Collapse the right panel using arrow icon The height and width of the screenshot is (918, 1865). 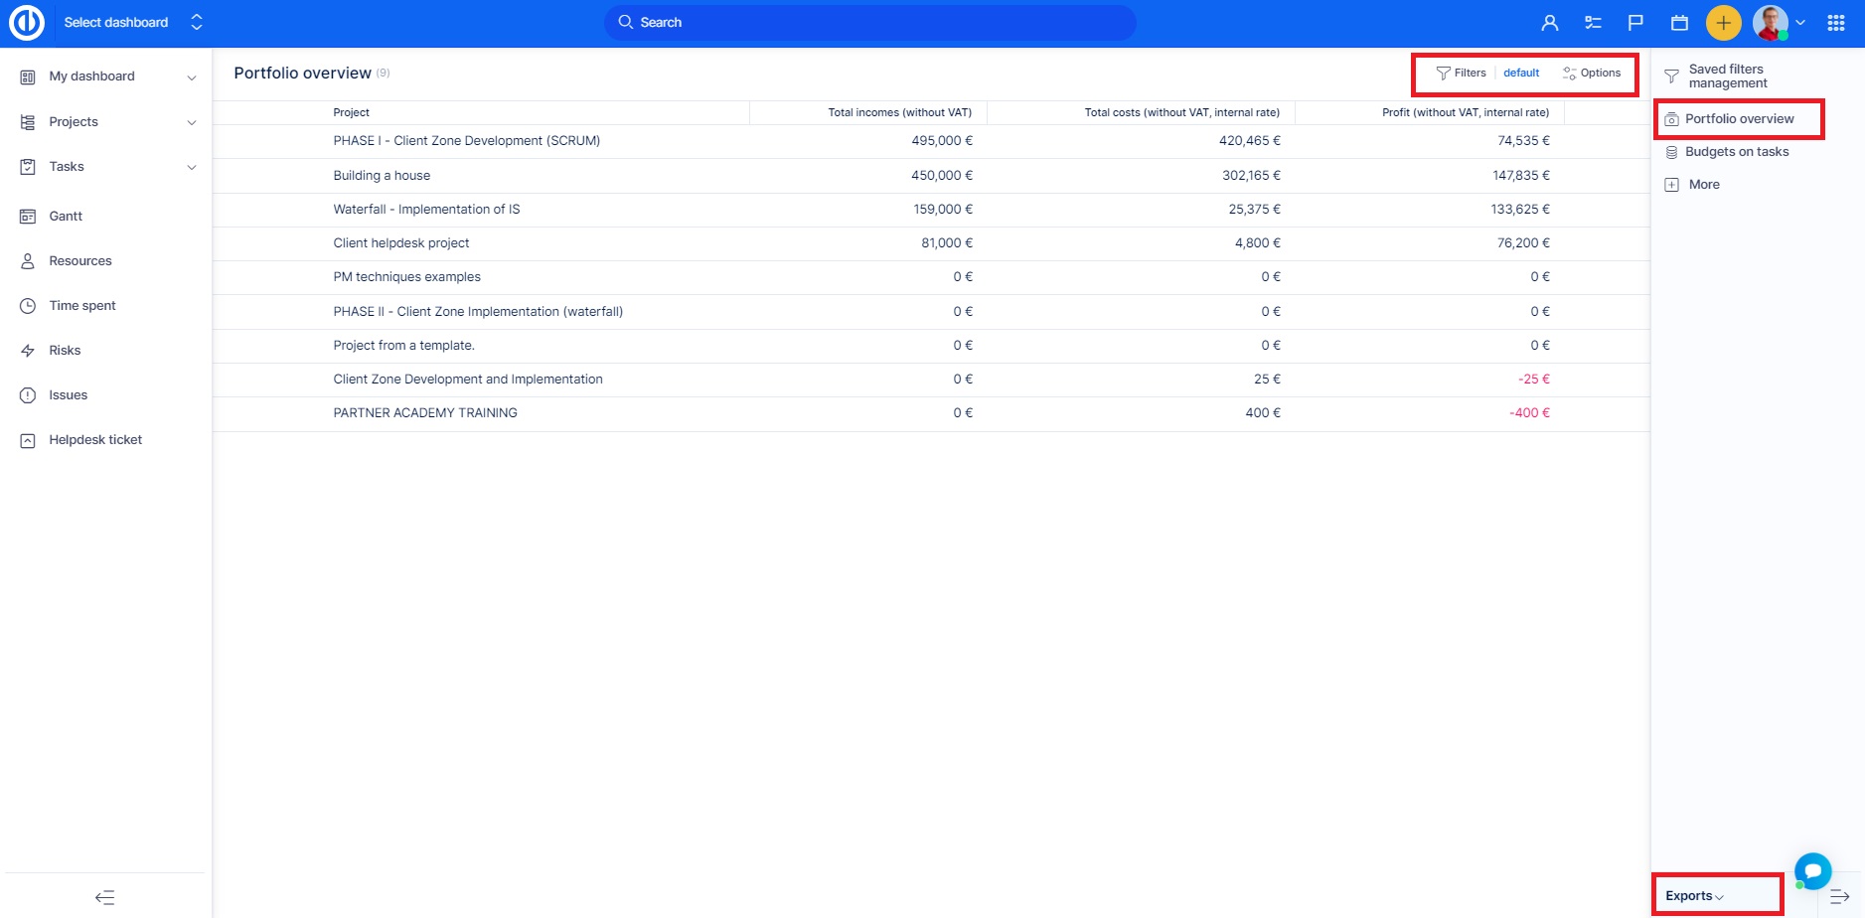point(1839,896)
